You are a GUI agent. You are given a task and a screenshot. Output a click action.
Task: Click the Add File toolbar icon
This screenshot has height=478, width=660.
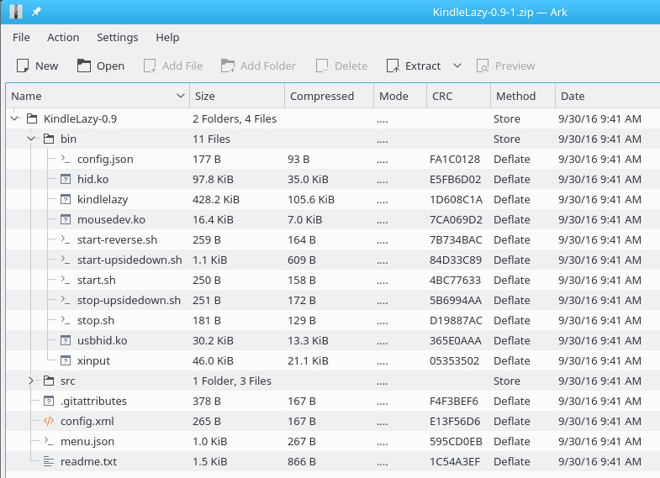tap(150, 66)
